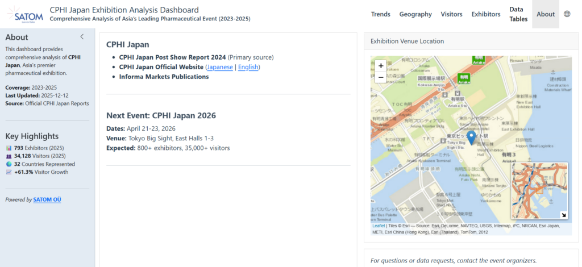Toggle the minimap collapse arrow
582x267 pixels.
click(x=563, y=215)
